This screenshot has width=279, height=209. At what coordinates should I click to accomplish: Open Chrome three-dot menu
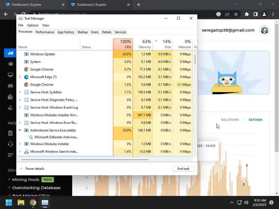[x=273, y=14]
